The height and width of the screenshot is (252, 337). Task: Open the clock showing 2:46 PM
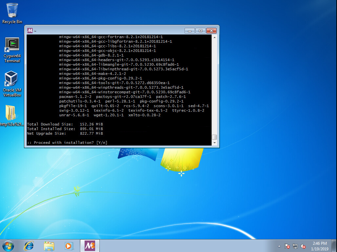point(320,246)
